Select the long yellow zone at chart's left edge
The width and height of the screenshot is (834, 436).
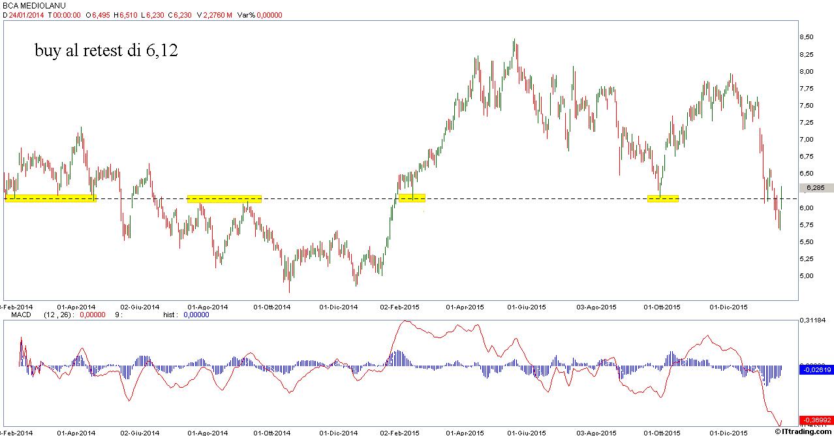click(x=50, y=198)
